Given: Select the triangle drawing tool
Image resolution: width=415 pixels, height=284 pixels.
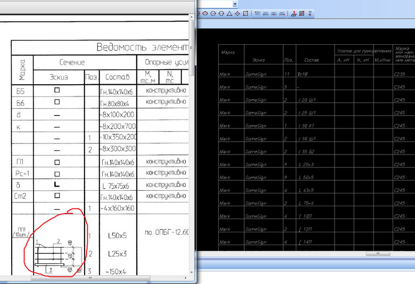Looking at the screenshot, I should 229,13.
